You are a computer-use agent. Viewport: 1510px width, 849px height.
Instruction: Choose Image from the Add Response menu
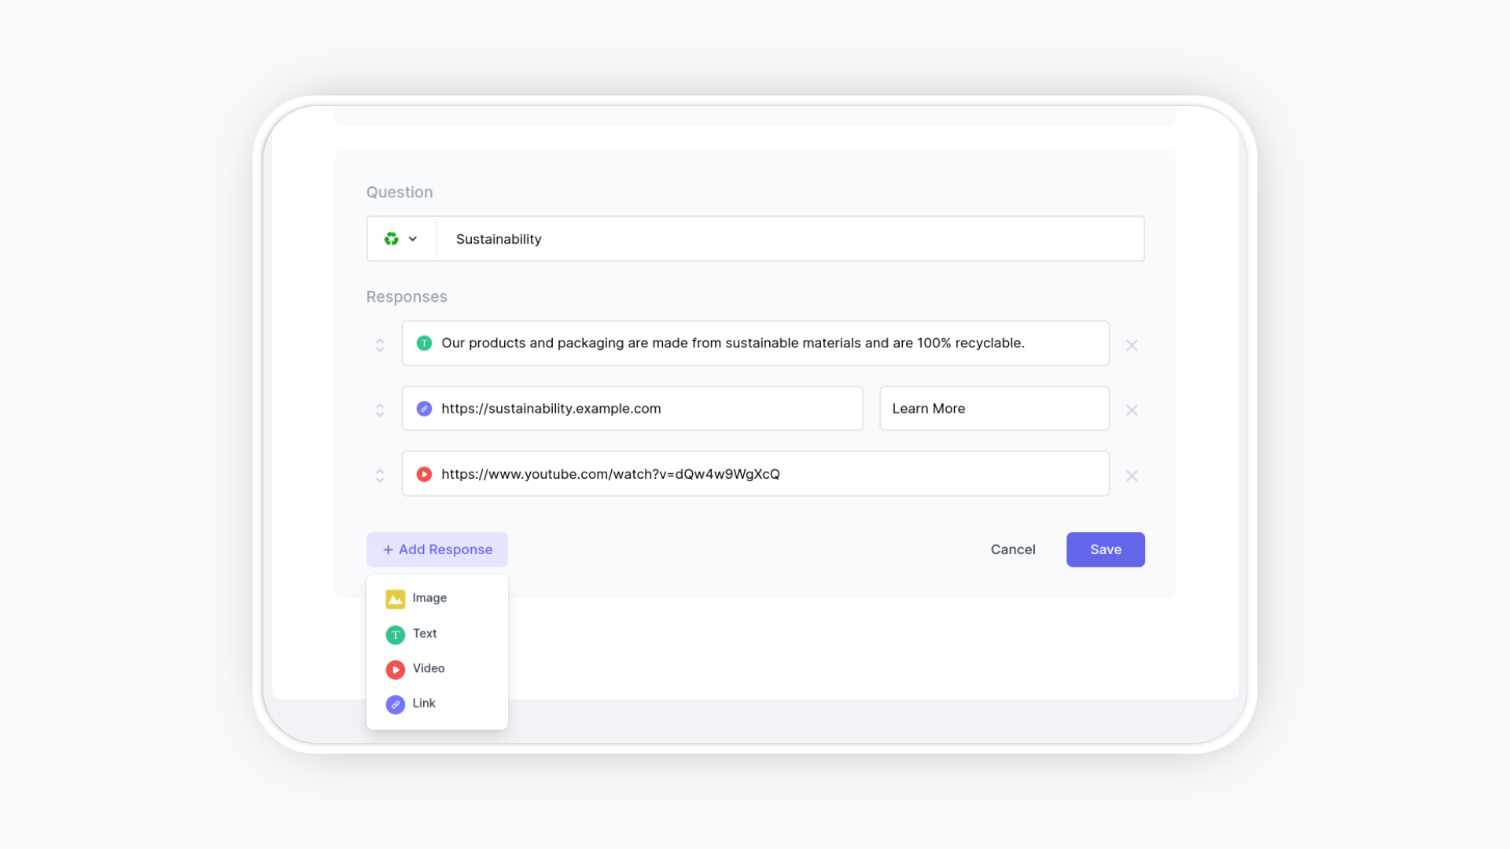pyautogui.click(x=429, y=598)
